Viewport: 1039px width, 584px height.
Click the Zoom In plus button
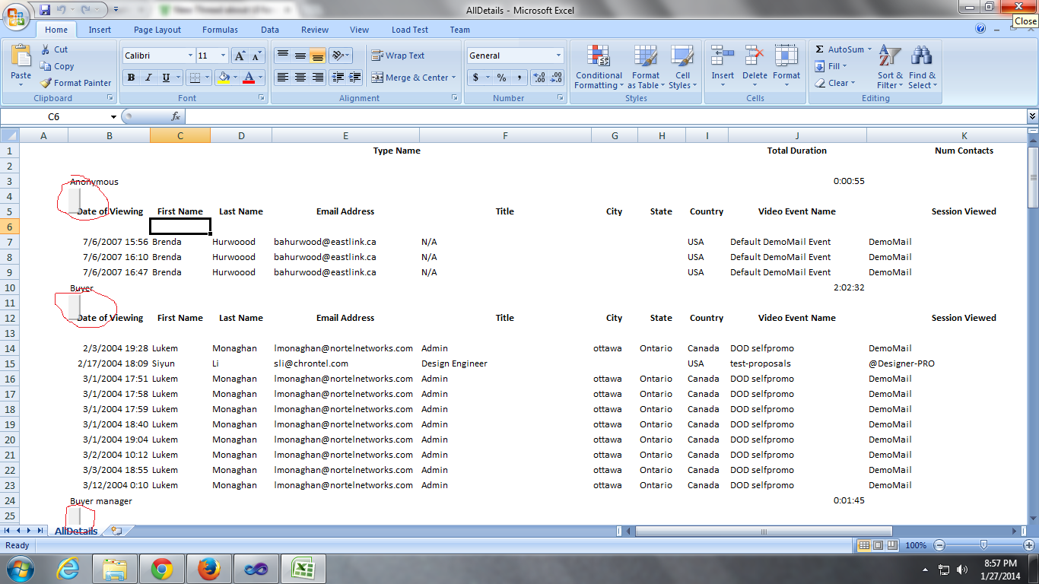pyautogui.click(x=1029, y=545)
